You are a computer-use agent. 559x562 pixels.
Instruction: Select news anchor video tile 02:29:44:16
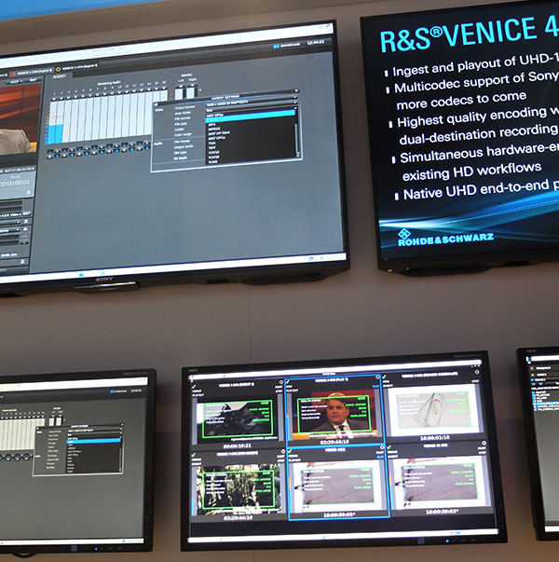click(x=335, y=413)
